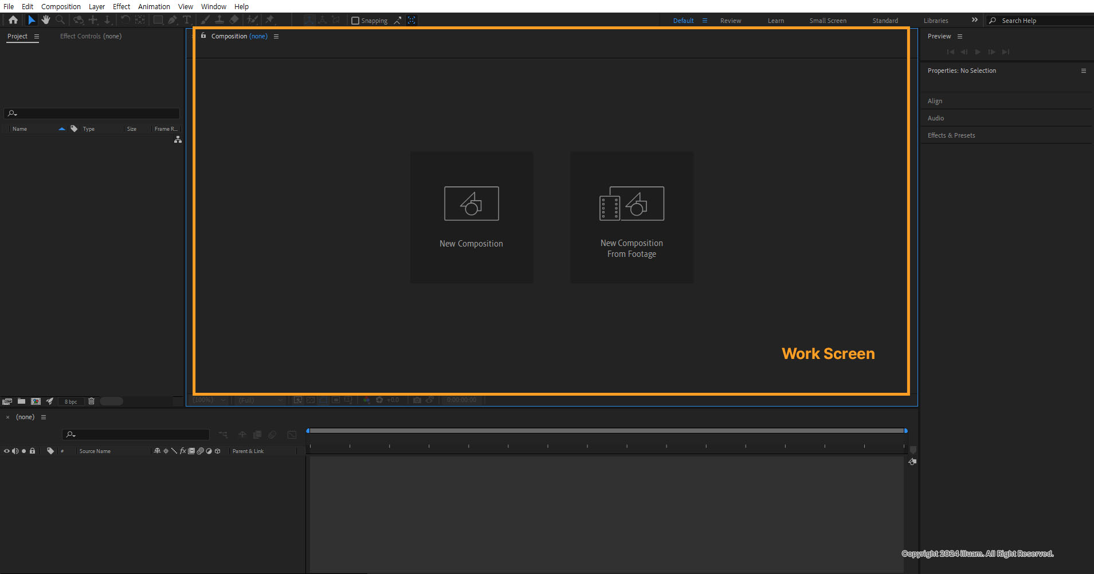
Task: Switch to the Review workspace
Action: point(731,21)
